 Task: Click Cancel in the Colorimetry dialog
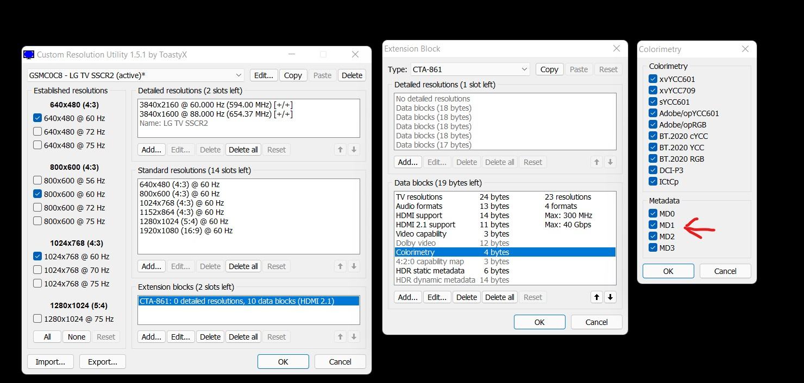tap(725, 271)
